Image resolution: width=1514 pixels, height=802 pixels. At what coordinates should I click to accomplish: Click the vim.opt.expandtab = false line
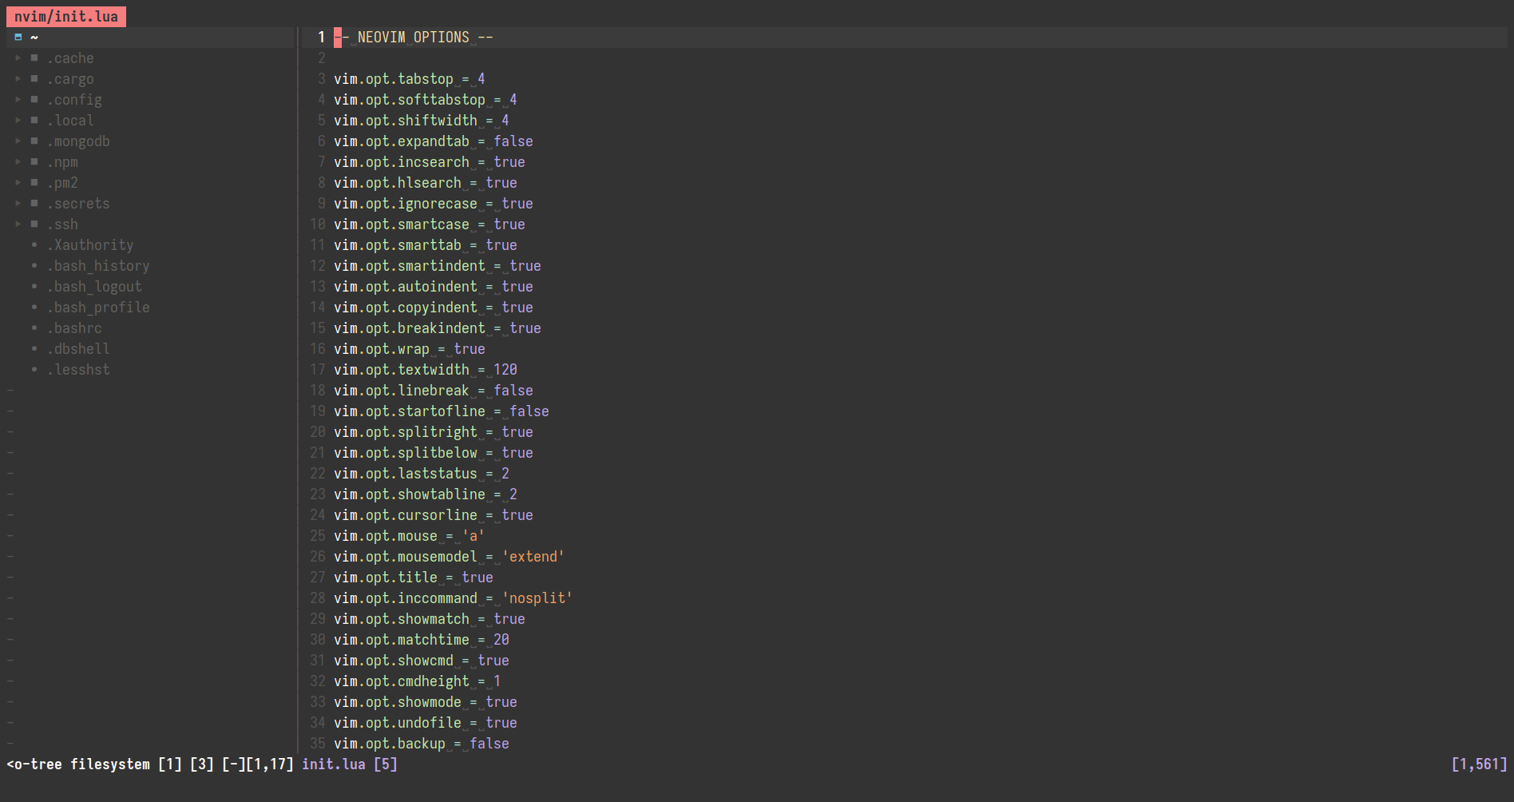[434, 141]
